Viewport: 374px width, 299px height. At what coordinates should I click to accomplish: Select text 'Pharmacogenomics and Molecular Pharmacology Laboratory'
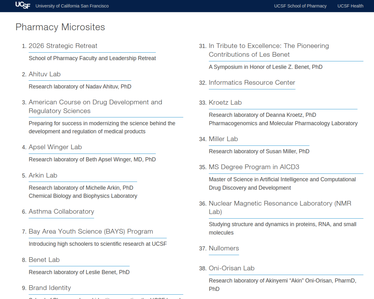pyautogui.click(x=283, y=124)
